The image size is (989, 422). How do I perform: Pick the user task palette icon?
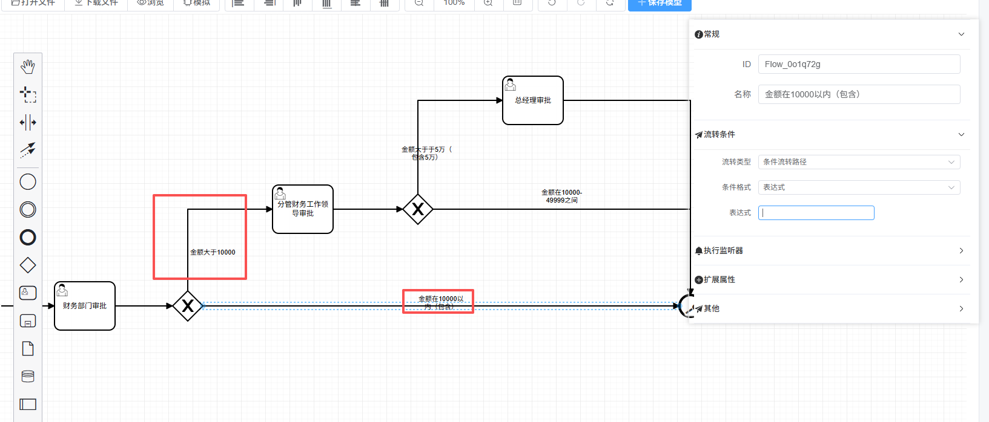[28, 293]
